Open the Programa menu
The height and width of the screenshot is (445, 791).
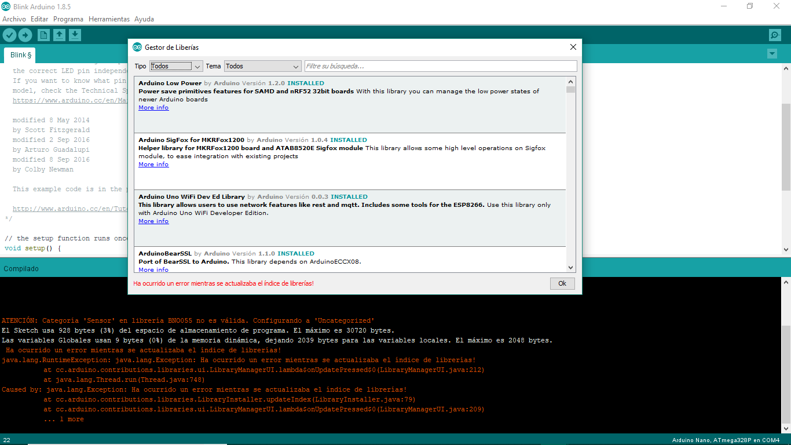(x=68, y=19)
